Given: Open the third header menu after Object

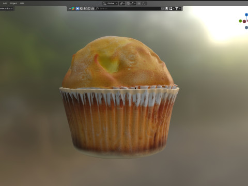Looking at the screenshot, I should tap(22, 3).
